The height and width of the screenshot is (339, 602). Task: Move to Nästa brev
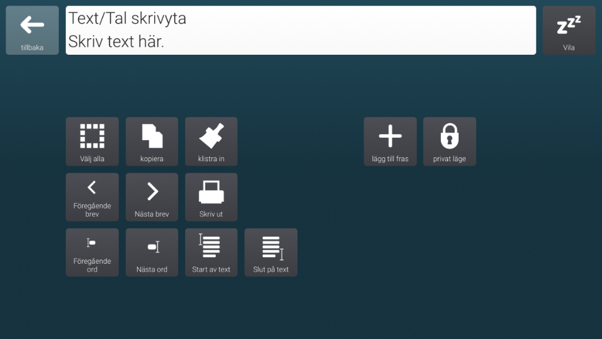tap(152, 197)
